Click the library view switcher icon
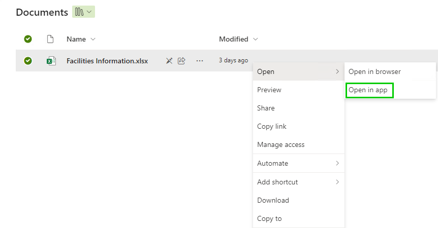 pos(79,12)
